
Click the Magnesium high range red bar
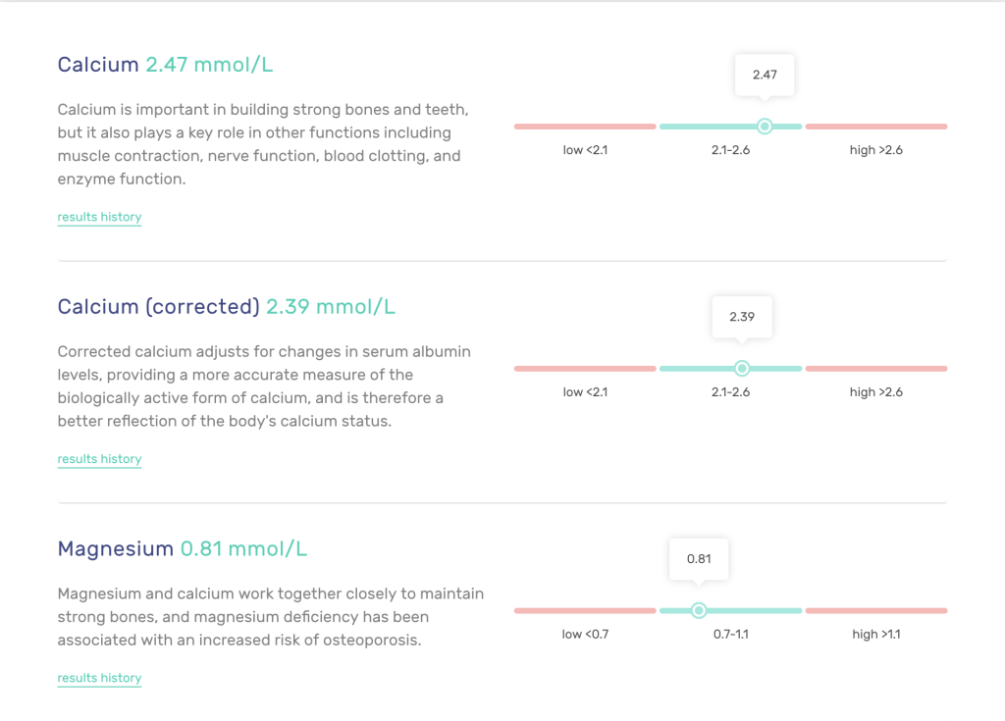pos(876,611)
